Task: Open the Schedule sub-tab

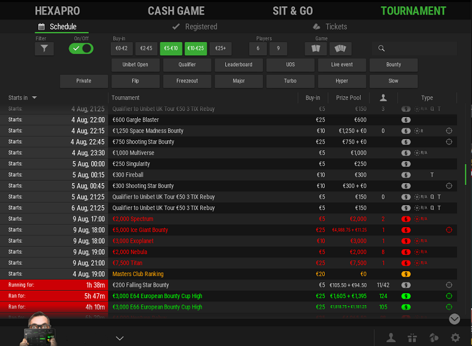Action: coord(62,26)
